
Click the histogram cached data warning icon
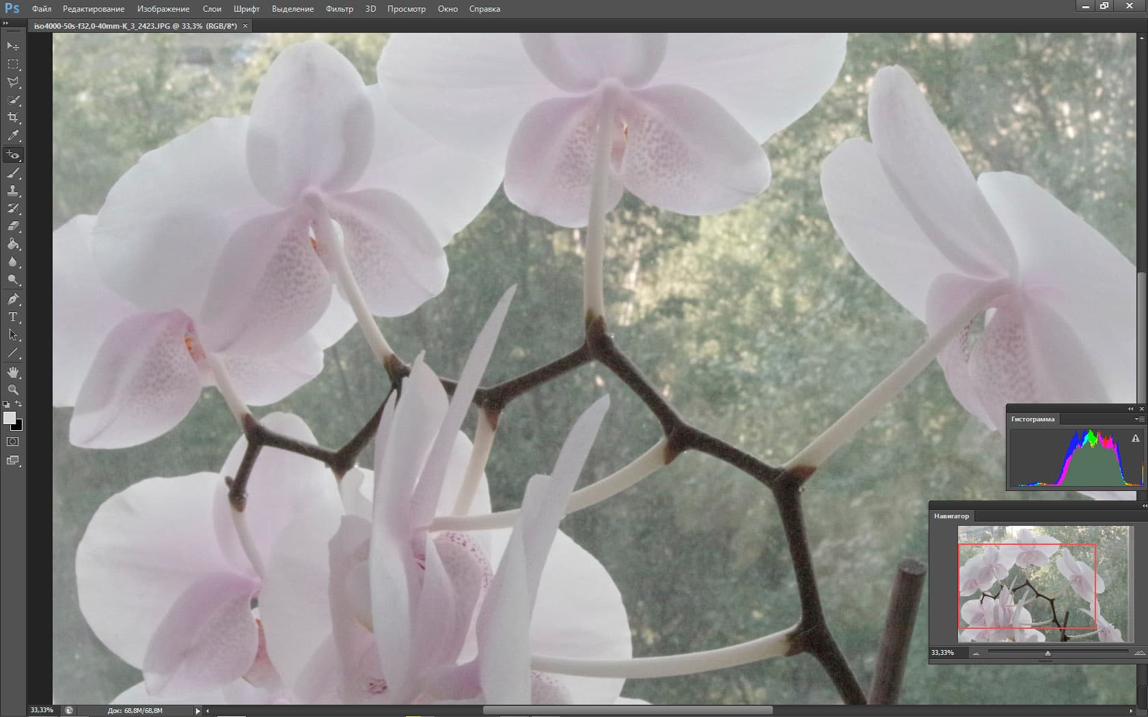pyautogui.click(x=1136, y=438)
